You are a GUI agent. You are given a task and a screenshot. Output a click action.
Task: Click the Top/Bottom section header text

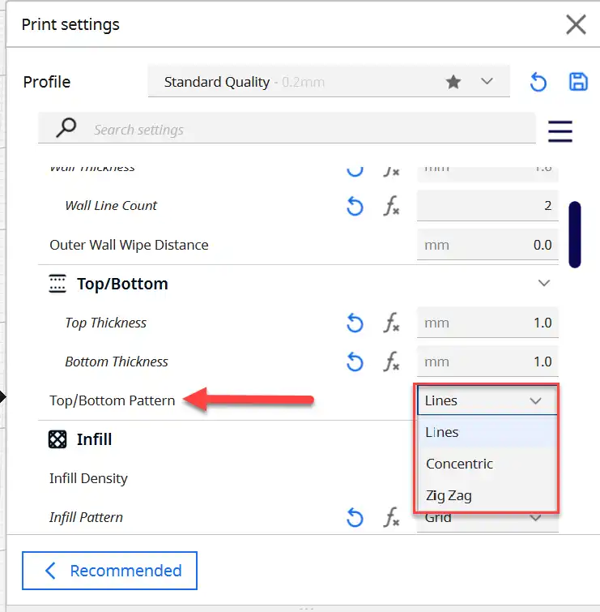(122, 284)
